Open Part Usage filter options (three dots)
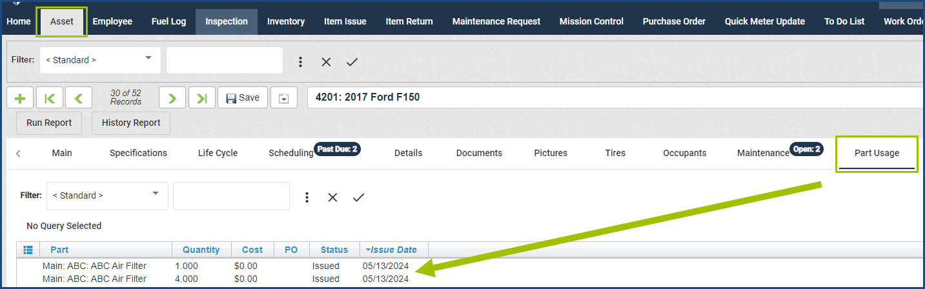925x289 pixels. coord(307,197)
